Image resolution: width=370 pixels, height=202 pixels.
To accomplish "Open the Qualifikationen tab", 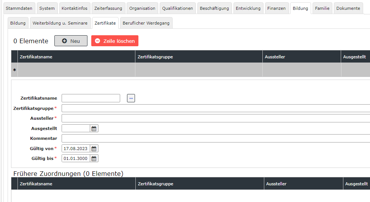I will [178, 8].
